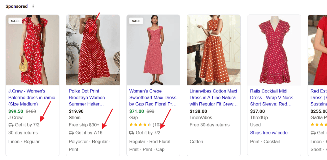Screen dimensions: 327x160
Task: Open Polka Dot Print Breezaya halter link
Action: coord(87,97)
